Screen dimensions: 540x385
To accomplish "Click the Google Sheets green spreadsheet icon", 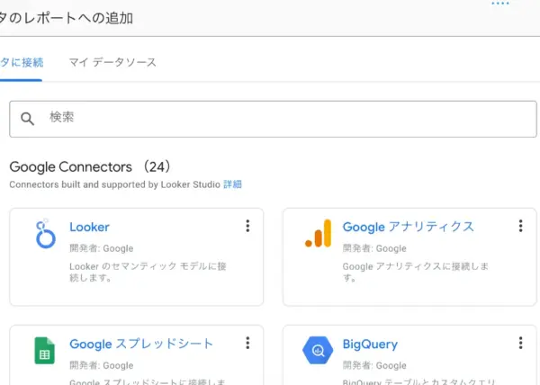I will point(44,351).
